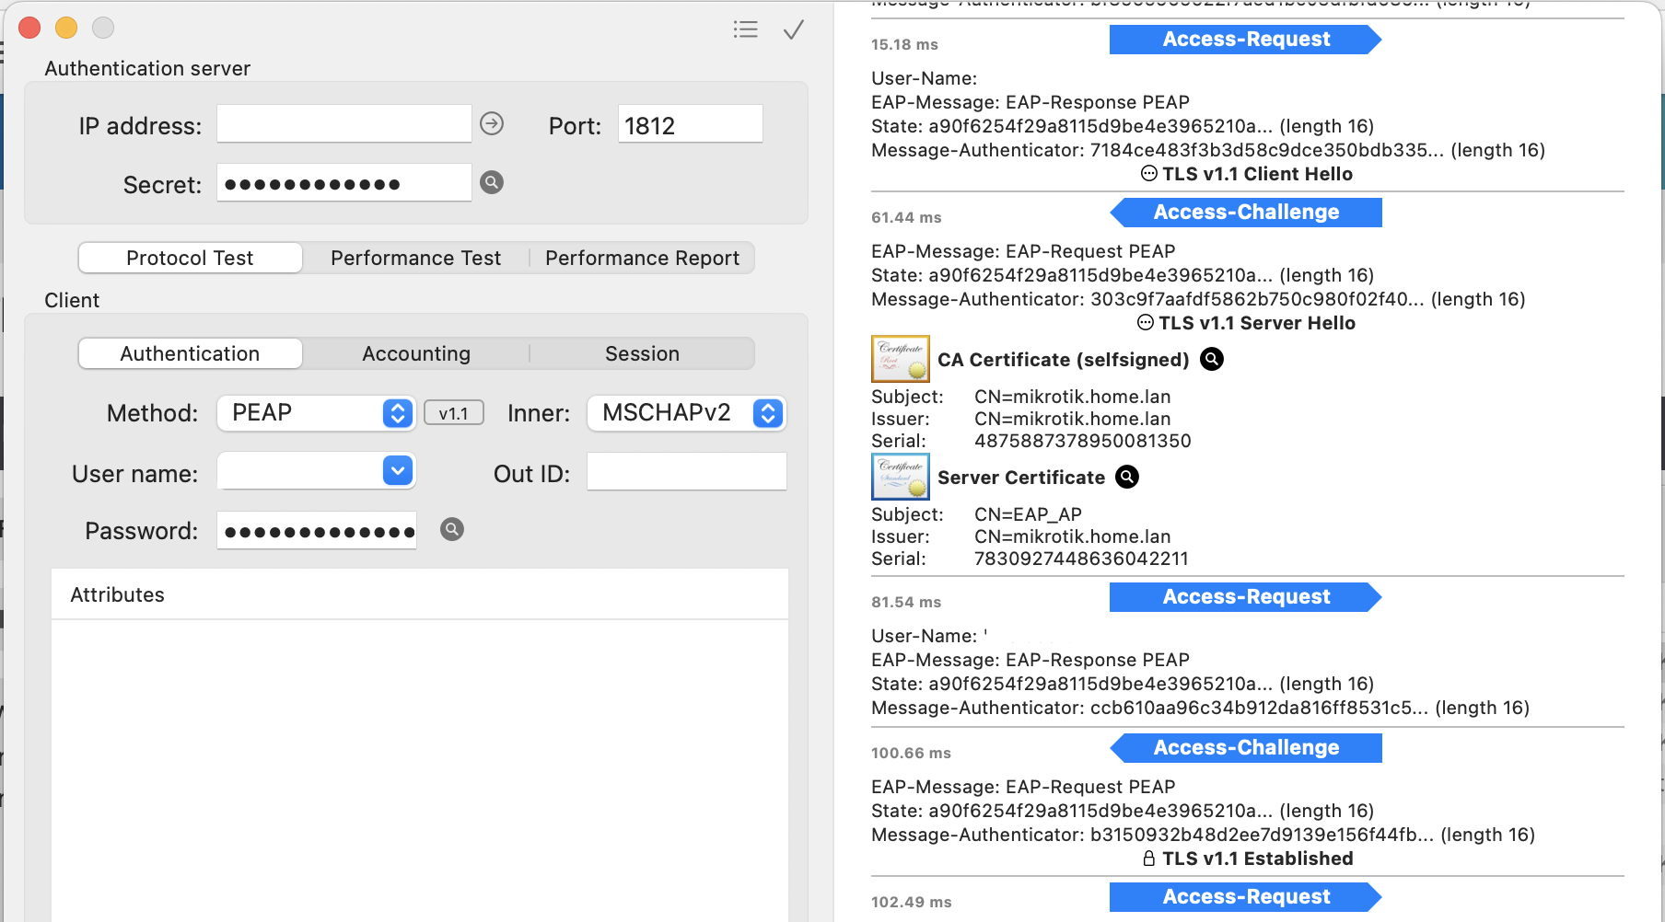Click the Port field showing 1812
Image resolution: width=1665 pixels, height=922 pixels.
690,123
